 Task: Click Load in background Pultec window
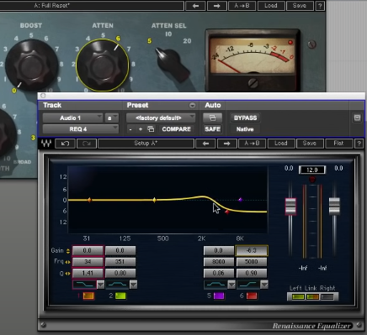[x=271, y=6]
